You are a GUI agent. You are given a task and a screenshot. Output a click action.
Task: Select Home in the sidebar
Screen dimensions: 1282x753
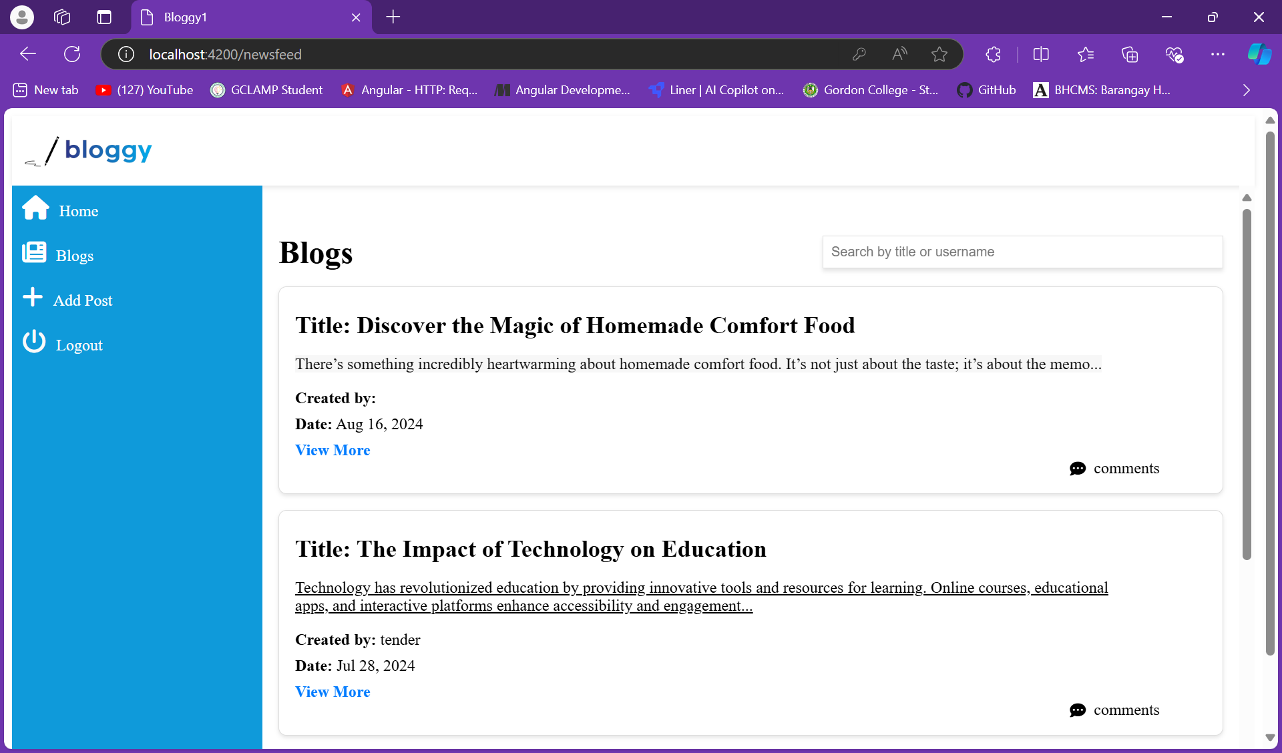click(78, 210)
